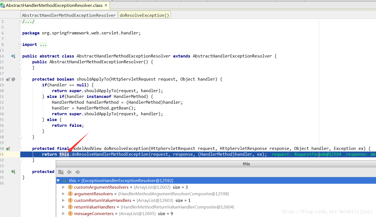Expand the folded header comment on line 1
376x217 pixels.
point(20,21)
